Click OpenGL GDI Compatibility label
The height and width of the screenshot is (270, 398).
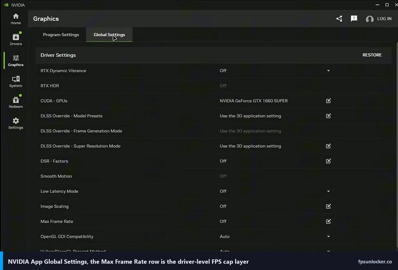[67, 237]
